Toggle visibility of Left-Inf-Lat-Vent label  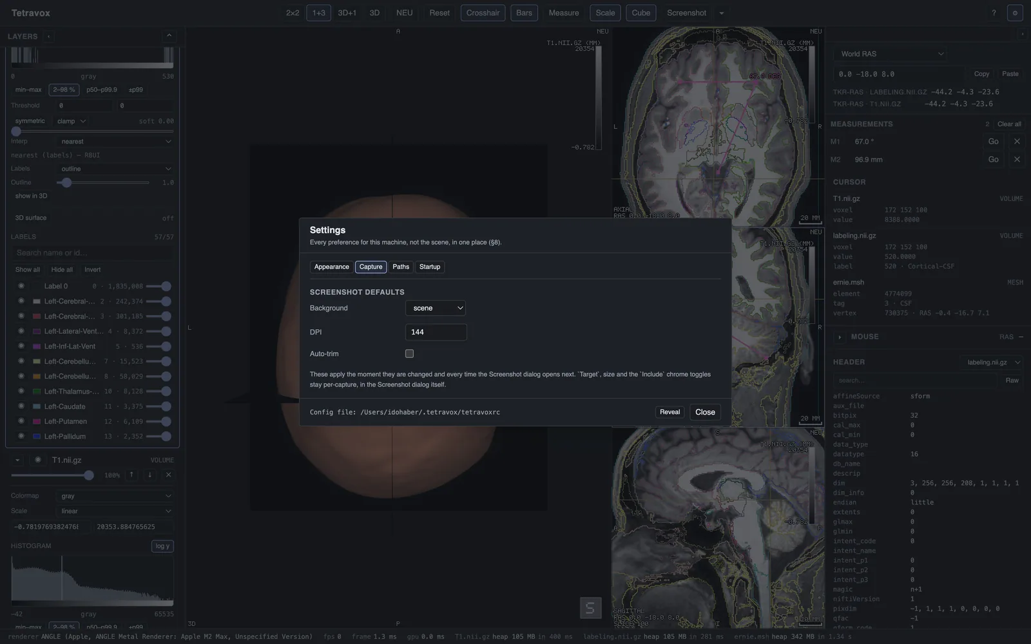pyautogui.click(x=21, y=346)
